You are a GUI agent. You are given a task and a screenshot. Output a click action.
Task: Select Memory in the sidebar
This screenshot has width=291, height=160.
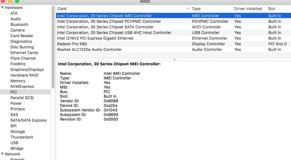click(18, 81)
